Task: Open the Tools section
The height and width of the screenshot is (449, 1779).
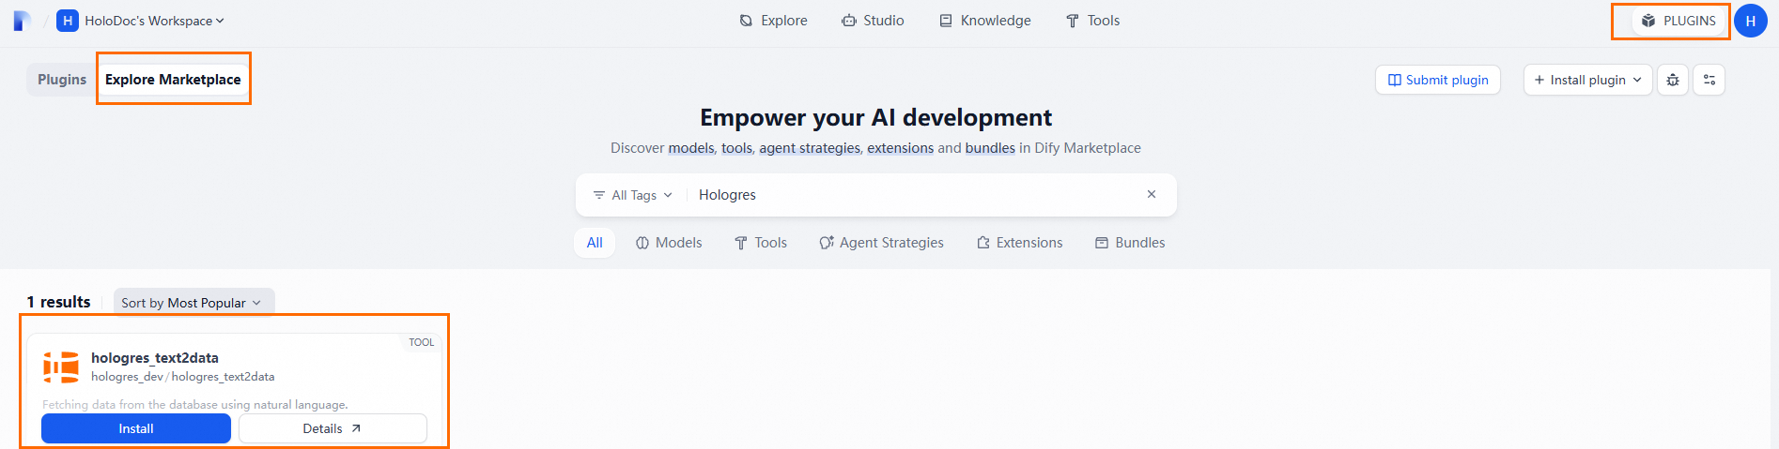Action: click(x=1092, y=21)
